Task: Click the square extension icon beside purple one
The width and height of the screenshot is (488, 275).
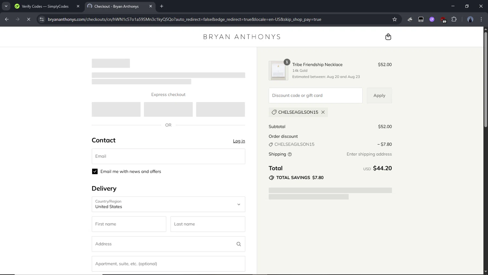Action: pyautogui.click(x=421, y=19)
